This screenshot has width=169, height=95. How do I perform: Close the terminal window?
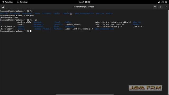(x=166, y=7)
